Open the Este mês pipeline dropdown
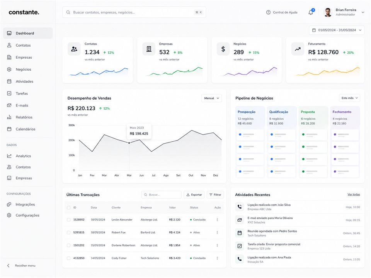The height and width of the screenshot is (278, 371). (x=349, y=98)
